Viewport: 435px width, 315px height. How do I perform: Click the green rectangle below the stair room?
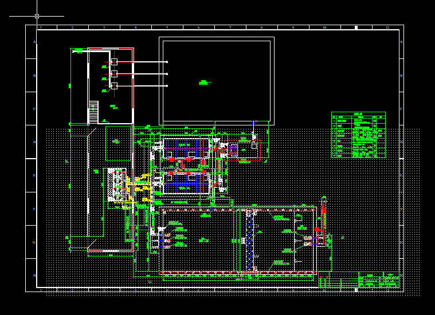click(x=118, y=143)
